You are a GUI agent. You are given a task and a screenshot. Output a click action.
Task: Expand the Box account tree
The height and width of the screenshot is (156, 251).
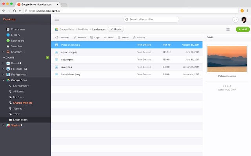click(3, 63)
